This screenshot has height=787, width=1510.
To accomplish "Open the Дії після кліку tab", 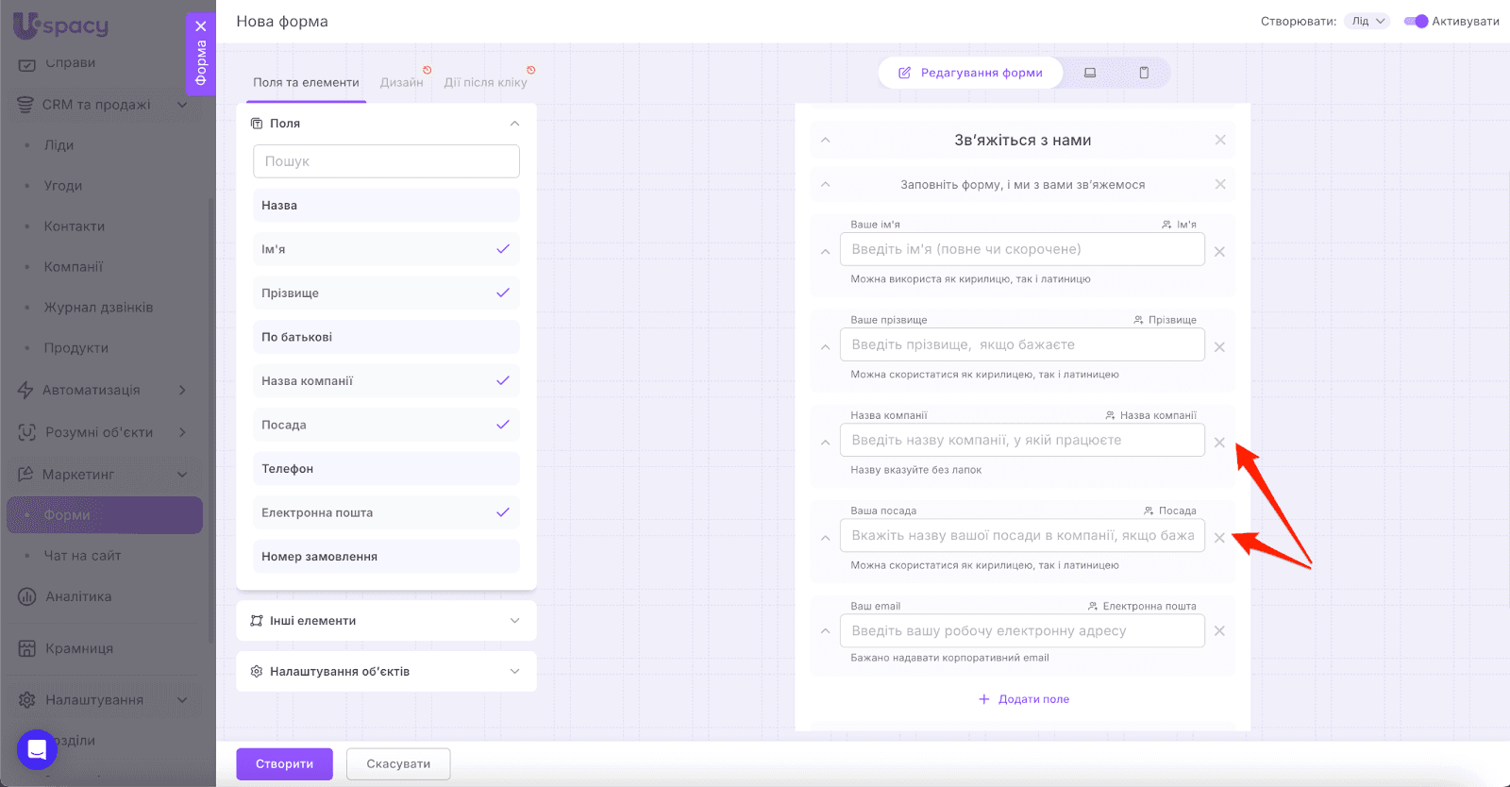I will [x=486, y=82].
